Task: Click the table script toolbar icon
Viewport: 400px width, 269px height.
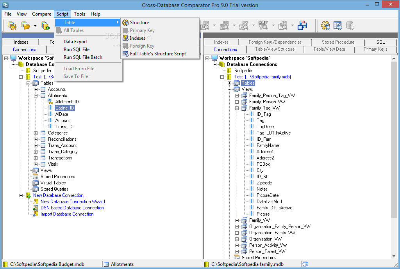Action: click(x=338, y=25)
